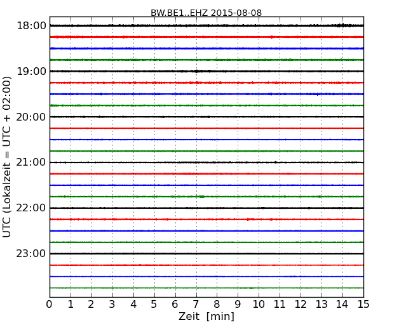413x330 pixels.
Task: Click the plot title 'BW.BE1..EHZ 2015-08-08'
Action: click(206, 13)
